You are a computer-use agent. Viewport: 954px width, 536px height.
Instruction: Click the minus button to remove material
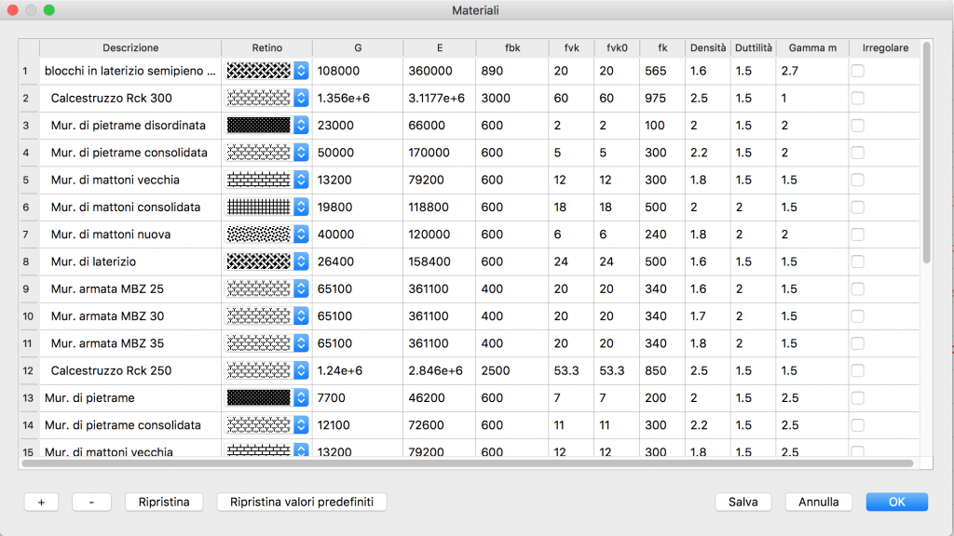pyautogui.click(x=91, y=502)
